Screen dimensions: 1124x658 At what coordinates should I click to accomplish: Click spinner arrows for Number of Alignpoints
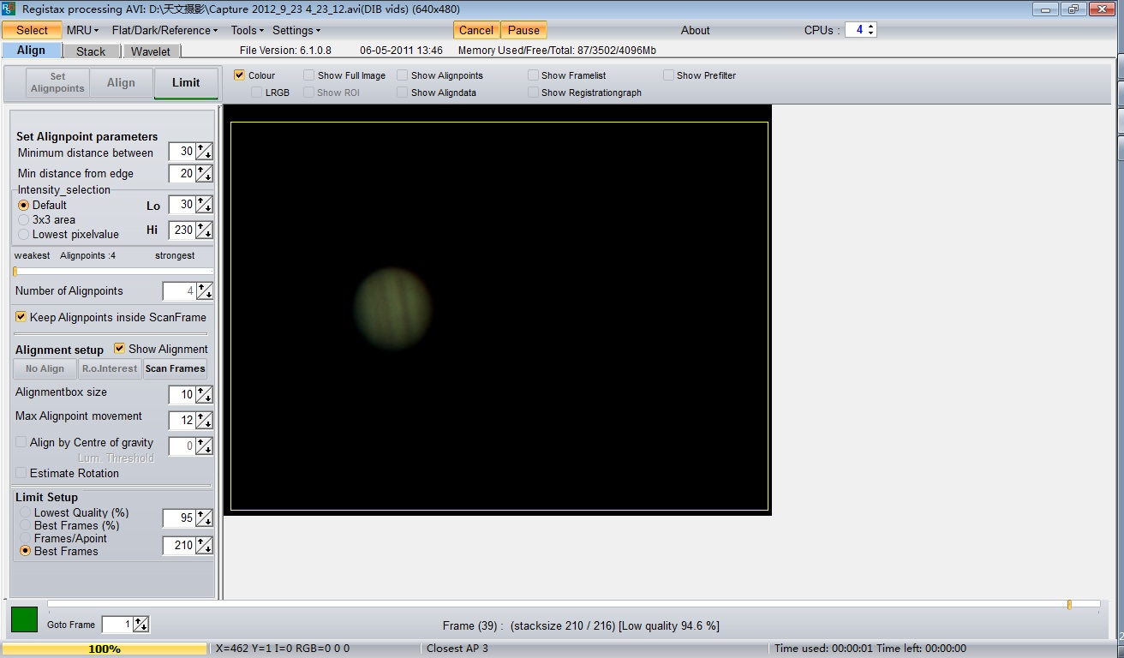(x=204, y=291)
